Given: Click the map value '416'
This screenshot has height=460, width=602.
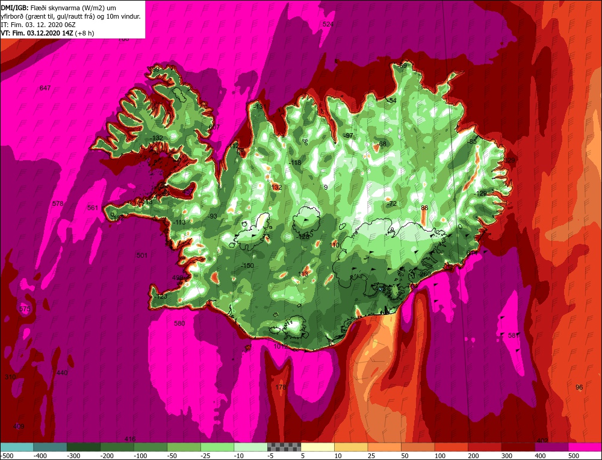Looking at the screenshot, I should point(130,439).
